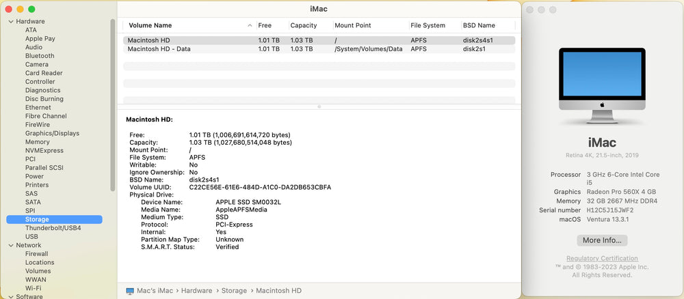Click the highlighted Storage sidebar item
Image resolution: width=684 pixels, height=299 pixels.
(x=55, y=219)
